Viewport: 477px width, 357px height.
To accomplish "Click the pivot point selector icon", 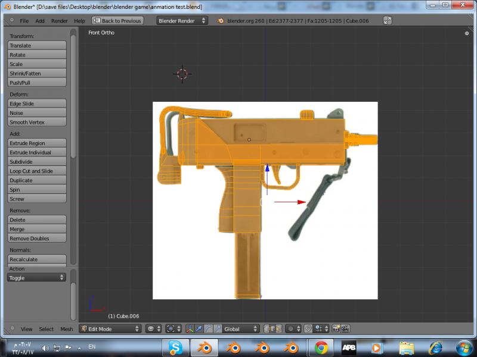I will (x=173, y=328).
